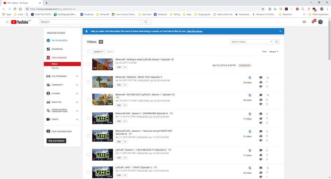331x179 pixels.
Task: Click comments icon for Skyblock What's This
Action: (x=261, y=78)
